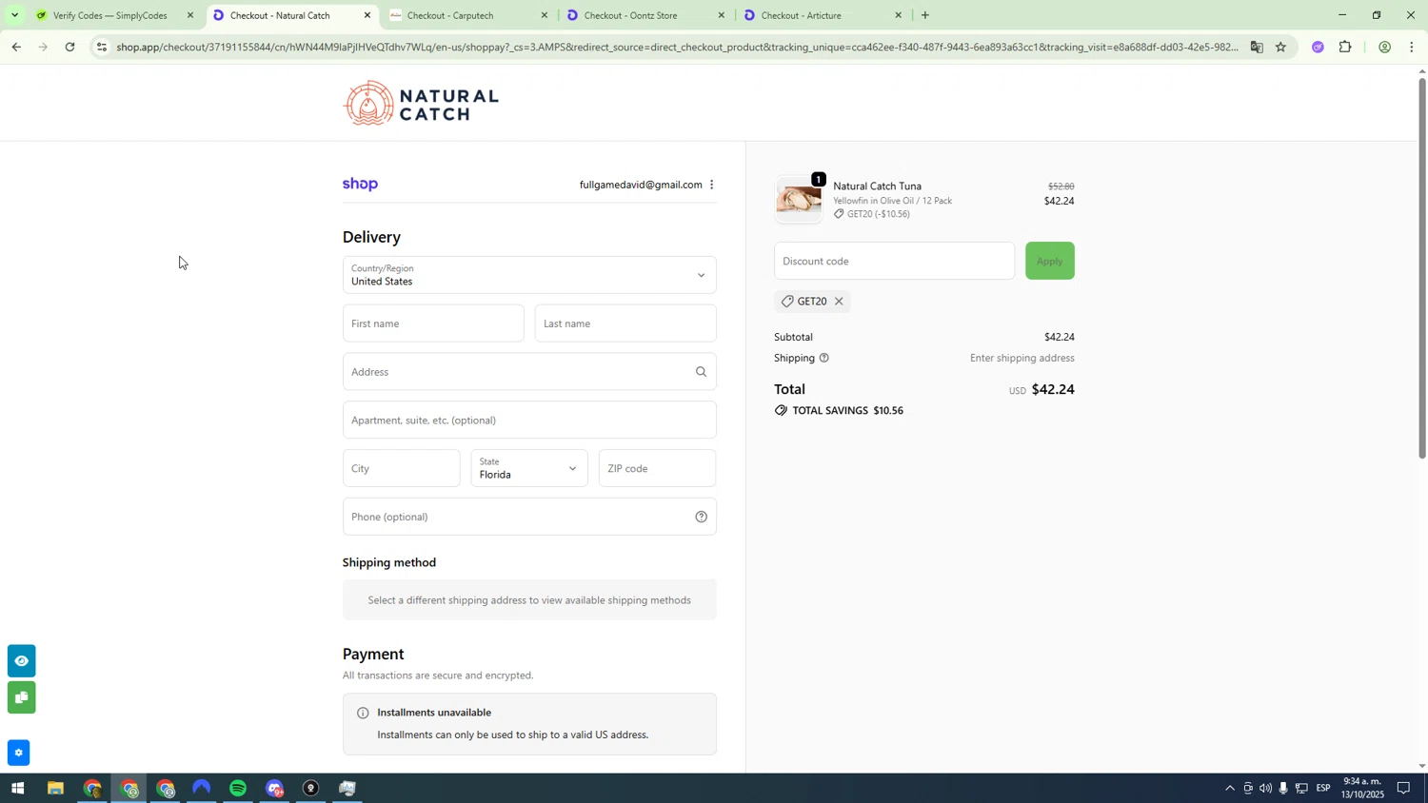Click the Shop logo
Screen dimensions: 1428x803
(360, 184)
